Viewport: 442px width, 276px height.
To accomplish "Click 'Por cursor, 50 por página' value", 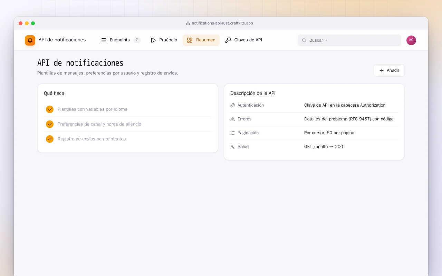I will click(x=329, y=133).
